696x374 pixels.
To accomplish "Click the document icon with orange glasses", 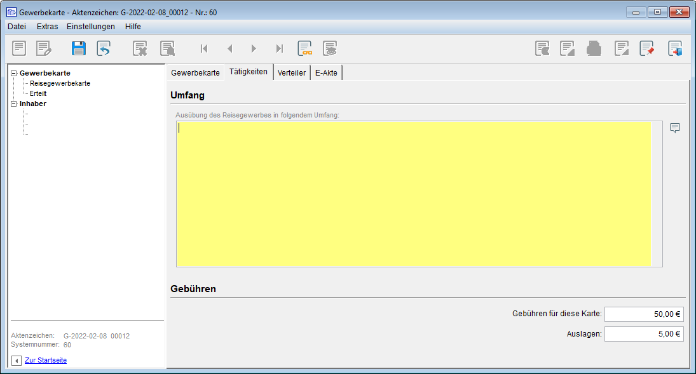I will 305,48.
